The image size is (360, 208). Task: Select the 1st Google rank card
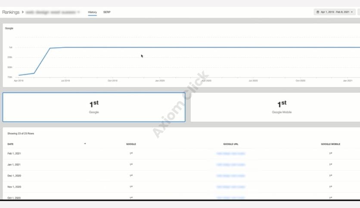(94, 107)
